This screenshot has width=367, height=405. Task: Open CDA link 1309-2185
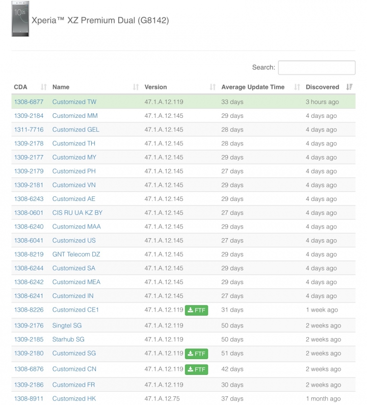click(x=29, y=339)
